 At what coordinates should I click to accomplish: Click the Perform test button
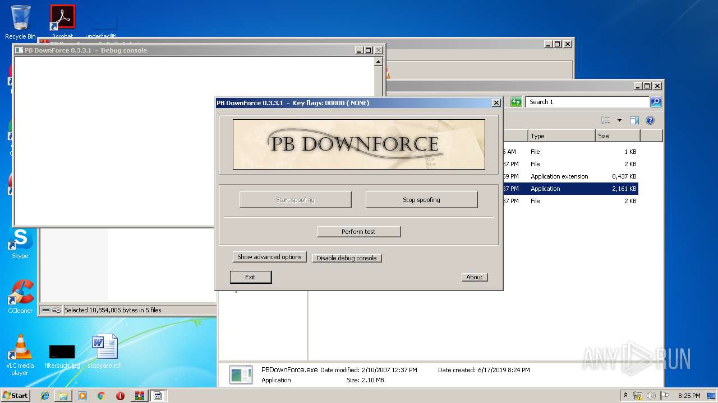pos(358,232)
